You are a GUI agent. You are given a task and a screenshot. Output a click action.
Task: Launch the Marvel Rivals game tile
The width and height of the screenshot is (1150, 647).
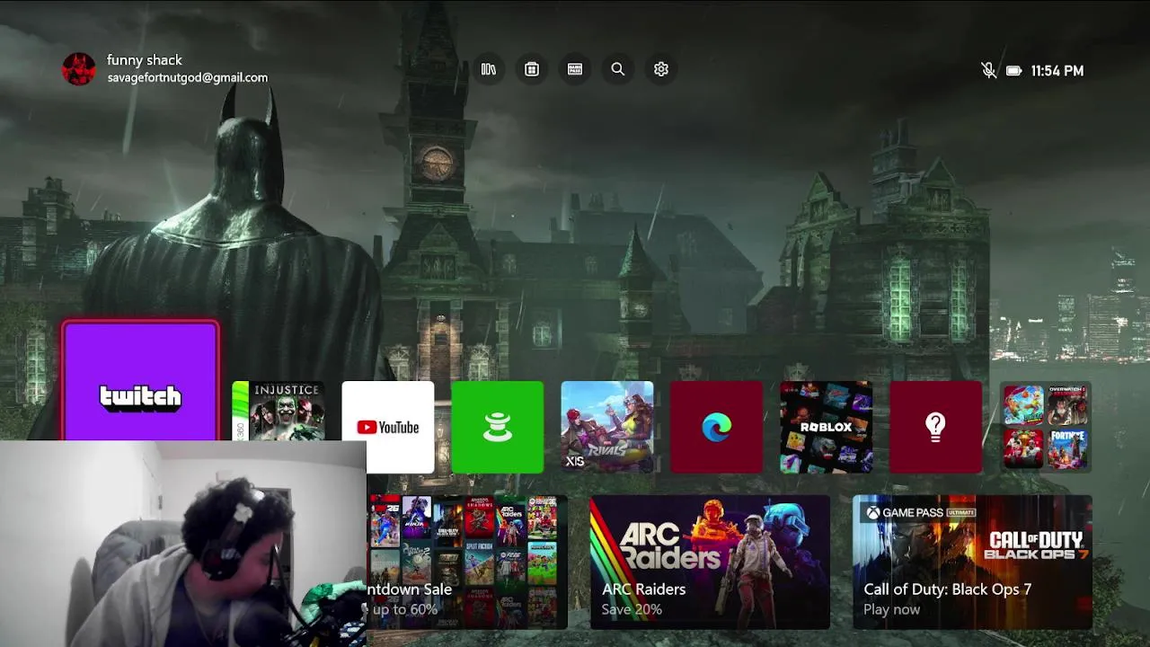point(607,427)
